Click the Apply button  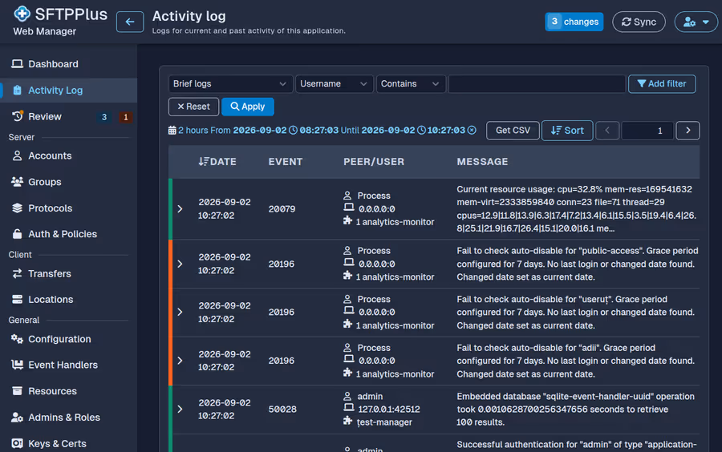[248, 107]
